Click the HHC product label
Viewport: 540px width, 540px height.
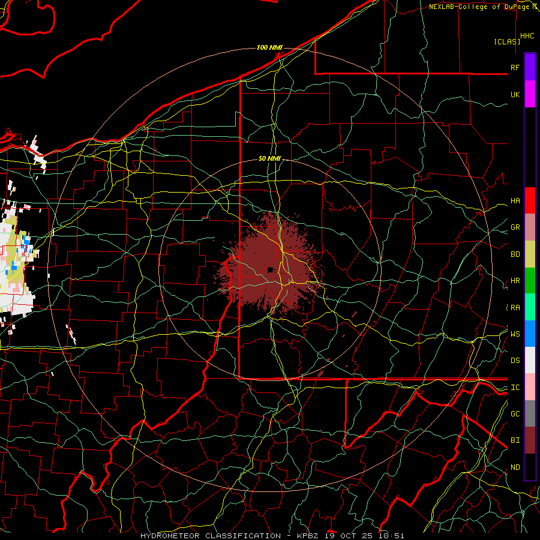pyautogui.click(x=527, y=36)
